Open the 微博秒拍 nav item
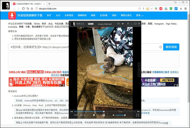 coord(82,15)
